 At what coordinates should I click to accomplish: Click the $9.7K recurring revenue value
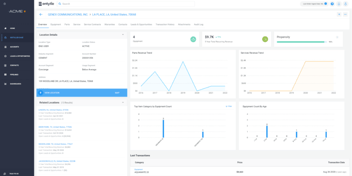pos(209,37)
